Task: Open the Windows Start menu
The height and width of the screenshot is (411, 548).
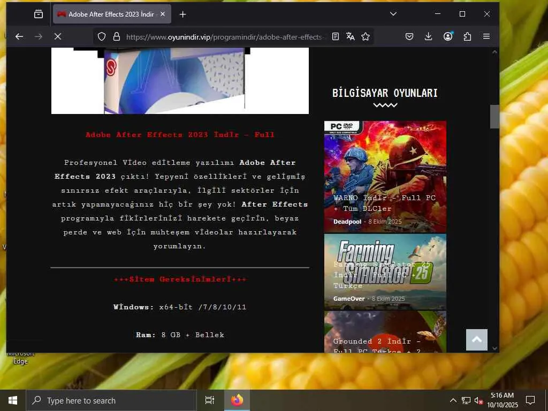Action: point(13,400)
